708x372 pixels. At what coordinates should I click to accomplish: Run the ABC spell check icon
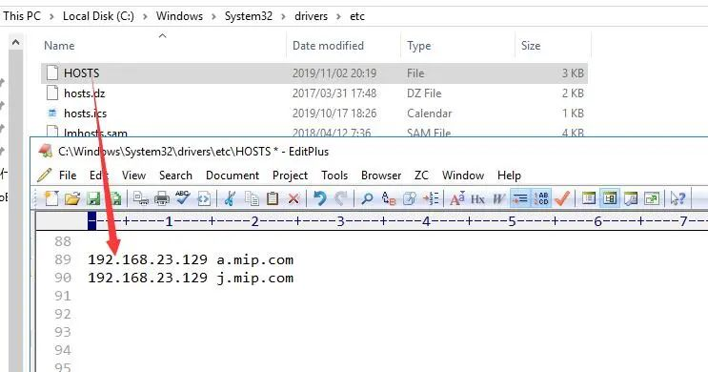point(182,198)
